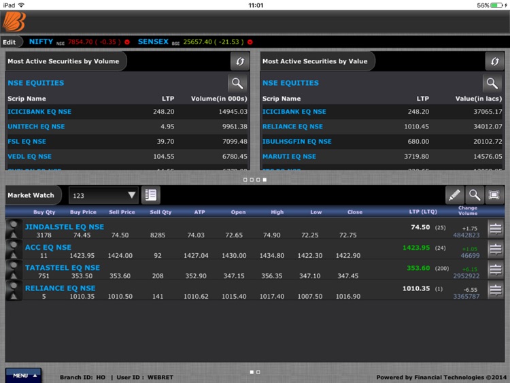The height and width of the screenshot is (383, 510).
Task: Tap the Wi-Fi status icon
Action: tap(22, 5)
